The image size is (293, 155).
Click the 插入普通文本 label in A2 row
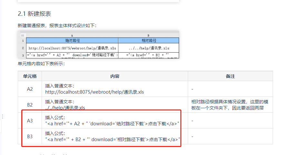point(60,86)
